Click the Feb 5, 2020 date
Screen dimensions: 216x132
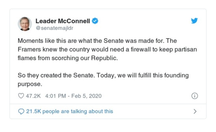pyautogui.click(x=86, y=96)
